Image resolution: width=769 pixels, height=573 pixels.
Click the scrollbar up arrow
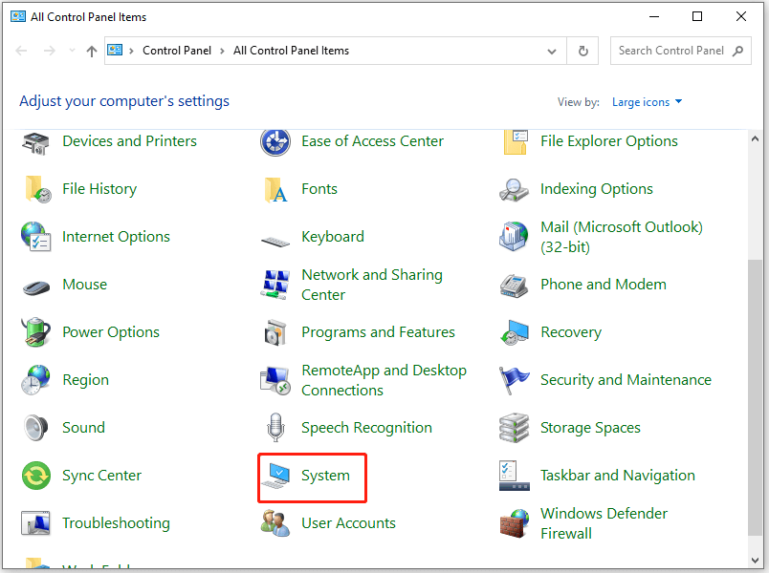[756, 139]
